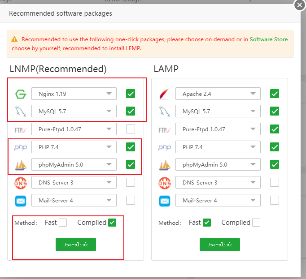Expand the Mail-Server 4 dropdown in LNMP
The width and height of the screenshot is (306, 279).
(x=74, y=200)
